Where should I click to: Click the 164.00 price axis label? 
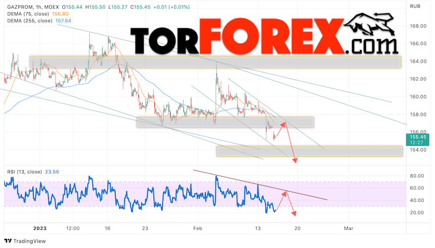418,62
